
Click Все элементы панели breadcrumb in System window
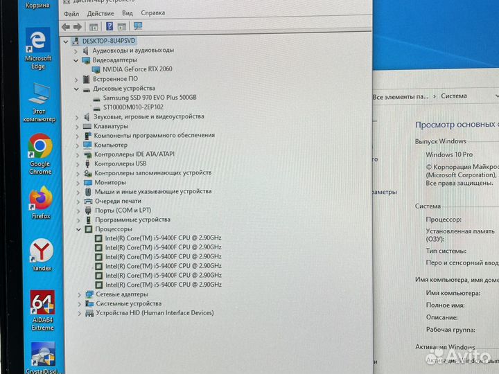pyautogui.click(x=401, y=97)
